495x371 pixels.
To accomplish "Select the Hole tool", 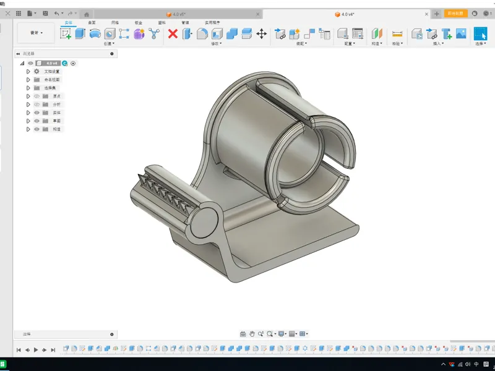I will (110, 33).
